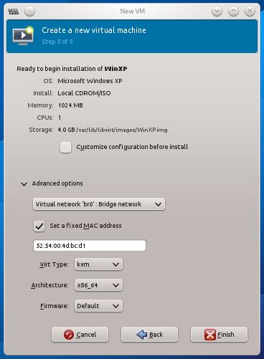
Task: Go Back to the previous step
Action: point(149,335)
